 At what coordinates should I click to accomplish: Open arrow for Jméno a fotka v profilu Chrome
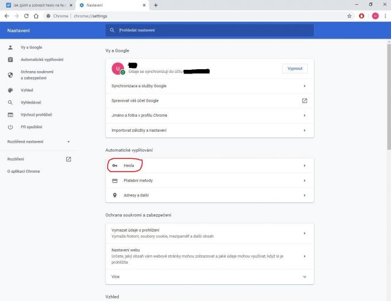[304, 116]
